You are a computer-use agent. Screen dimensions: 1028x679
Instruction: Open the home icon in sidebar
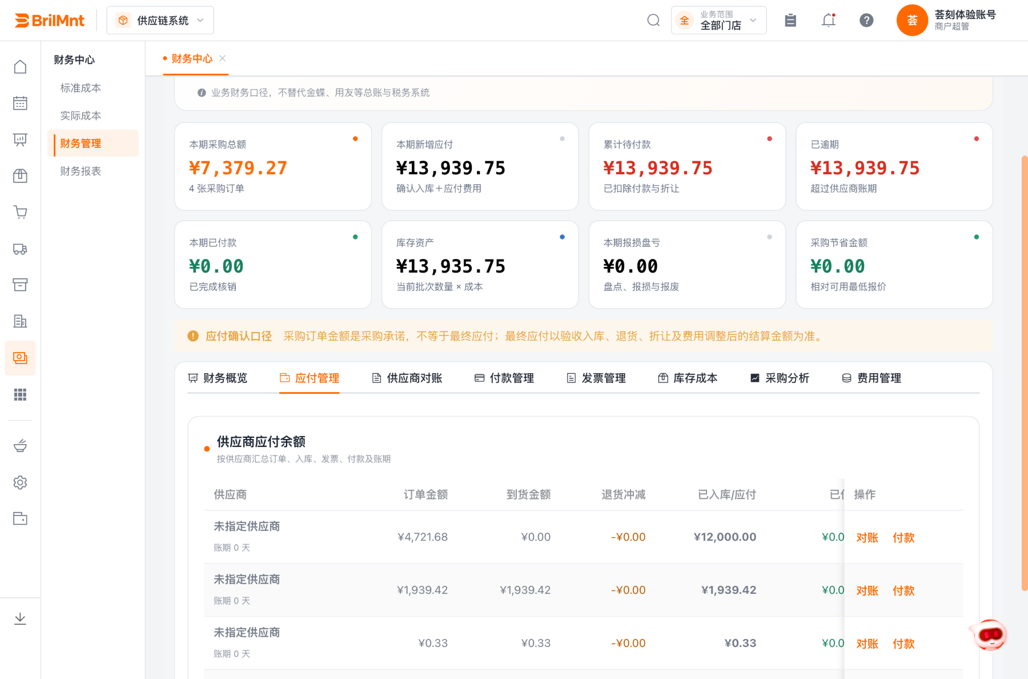click(x=20, y=67)
